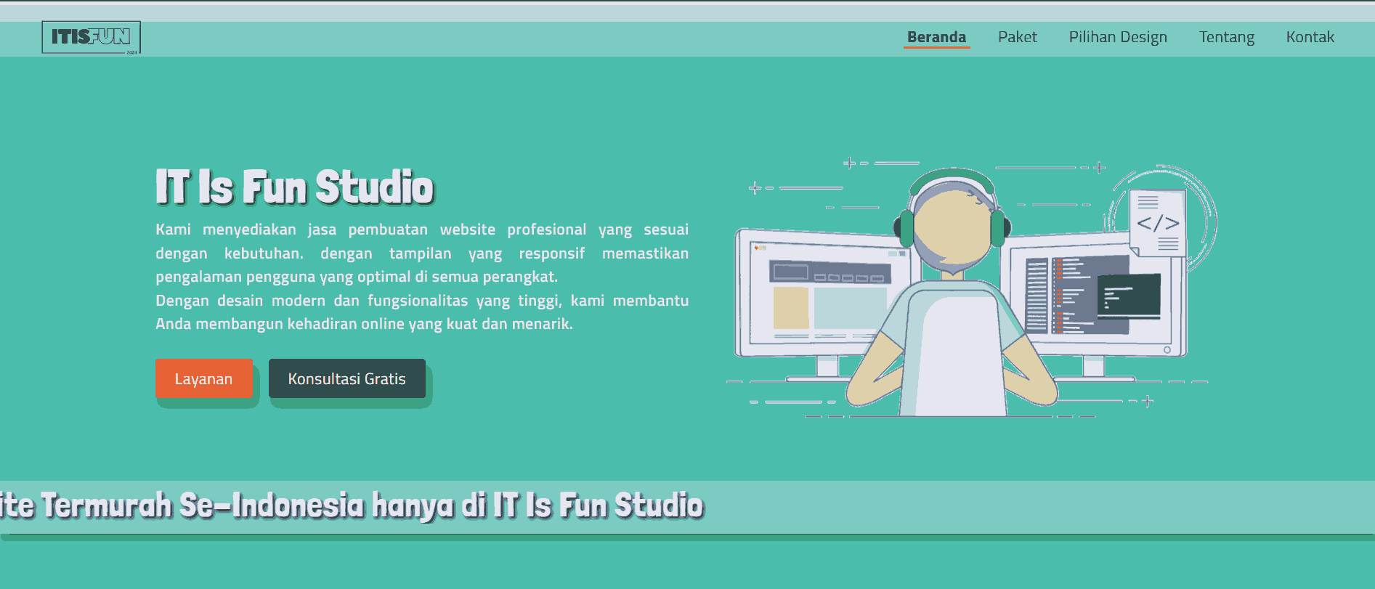Click the Konsultasi Gratis button
1375x589 pixels.
click(x=346, y=378)
